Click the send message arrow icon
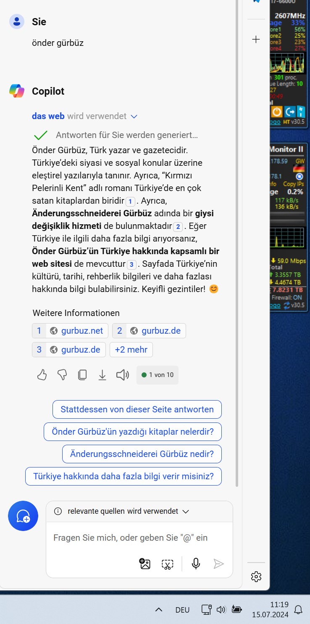310x624 pixels. pos(218,564)
